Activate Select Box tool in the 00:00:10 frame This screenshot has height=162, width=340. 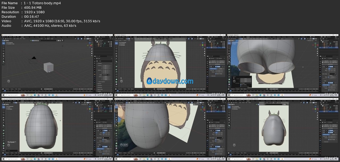pyautogui.click(x=3, y=43)
